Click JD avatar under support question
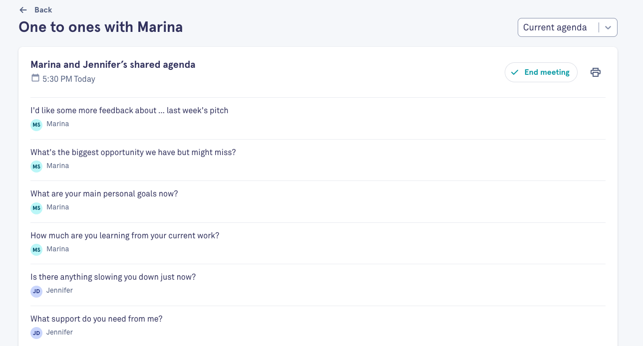Viewport: 643px width, 346px height. (x=36, y=333)
